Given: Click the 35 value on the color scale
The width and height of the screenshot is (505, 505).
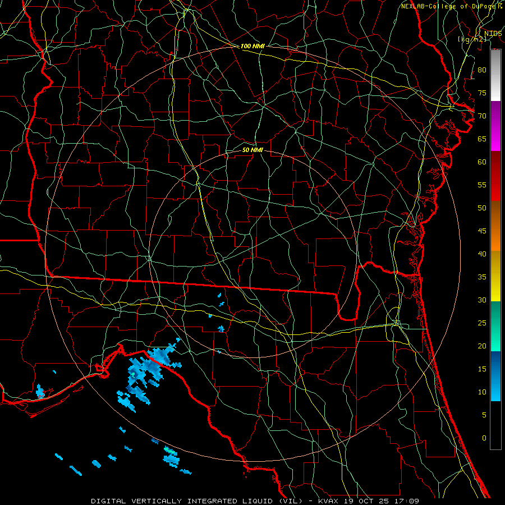Looking at the screenshot, I should point(482,277).
